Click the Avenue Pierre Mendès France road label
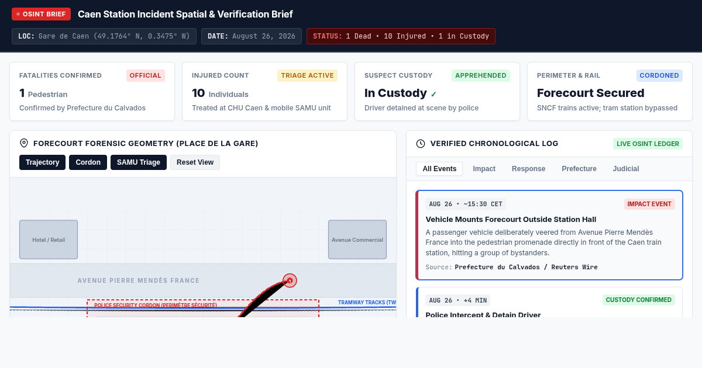The height and width of the screenshot is (368, 702). point(139,281)
